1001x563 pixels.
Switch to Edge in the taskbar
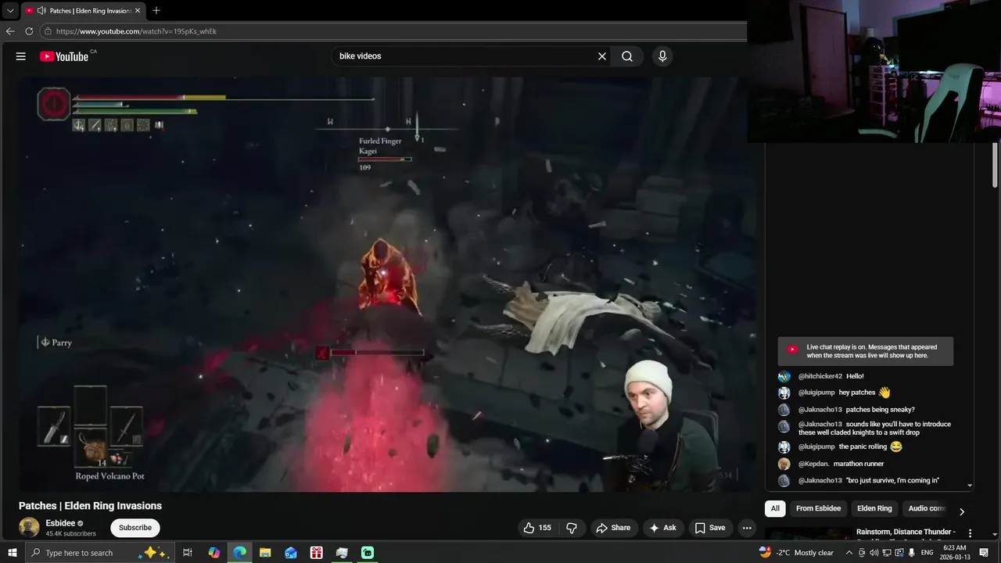(x=240, y=553)
